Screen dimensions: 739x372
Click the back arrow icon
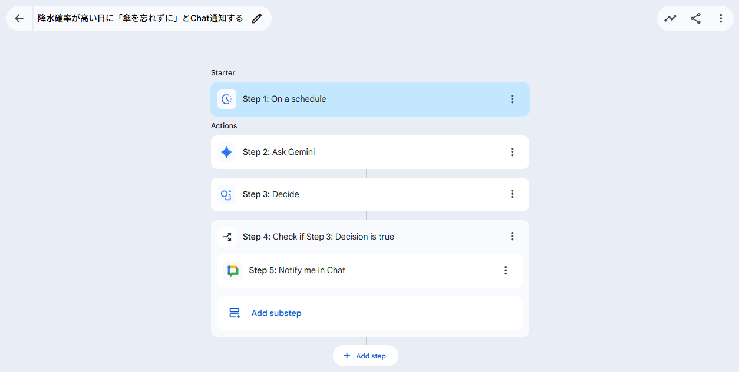pyautogui.click(x=19, y=18)
